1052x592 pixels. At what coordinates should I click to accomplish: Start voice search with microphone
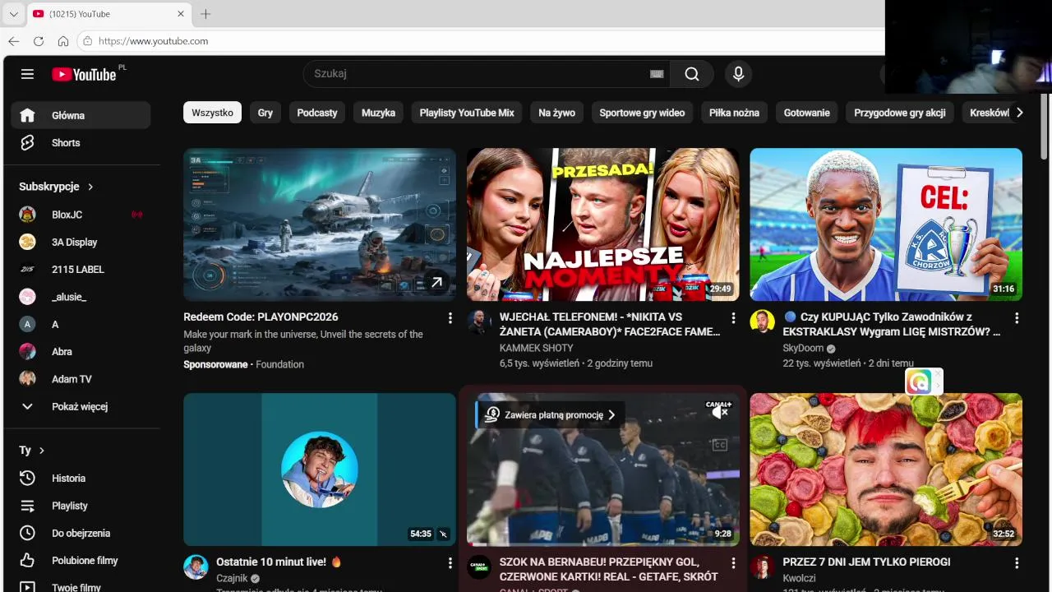(x=738, y=74)
